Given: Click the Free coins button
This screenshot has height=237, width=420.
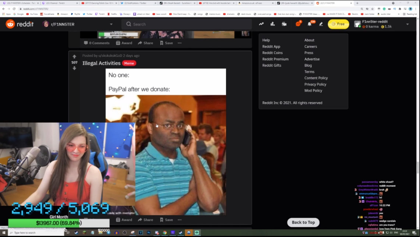Looking at the screenshot, I should 338,24.
